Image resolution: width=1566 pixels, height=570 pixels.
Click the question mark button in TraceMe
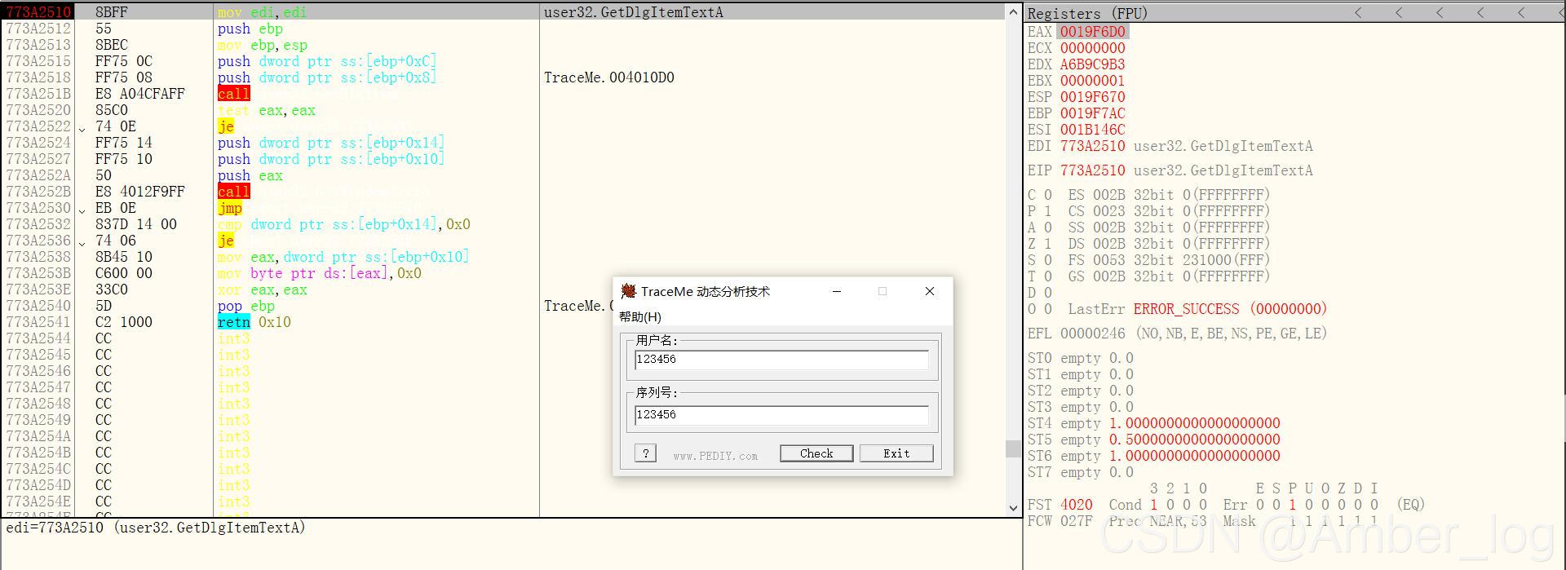pos(645,453)
